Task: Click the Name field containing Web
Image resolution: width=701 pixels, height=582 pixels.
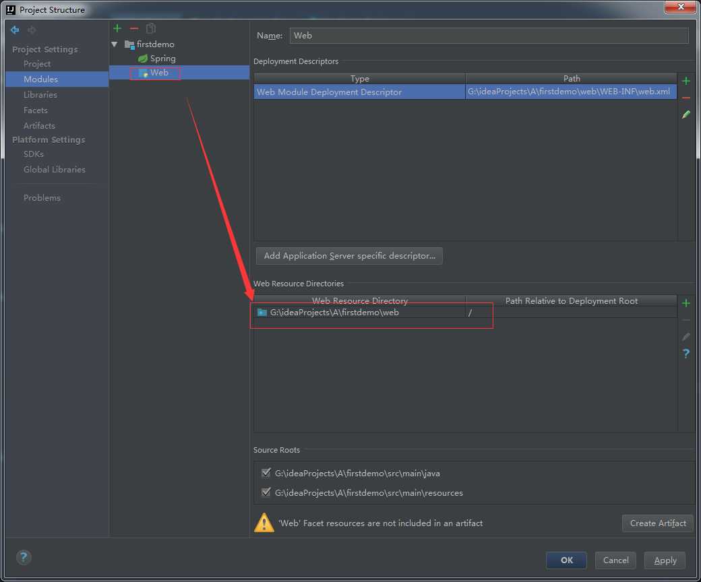Action: coord(489,36)
